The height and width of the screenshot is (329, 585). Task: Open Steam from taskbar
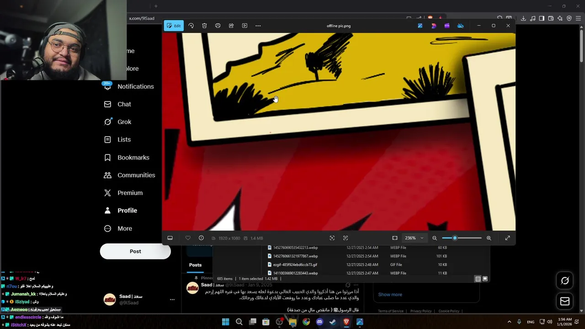(x=333, y=322)
